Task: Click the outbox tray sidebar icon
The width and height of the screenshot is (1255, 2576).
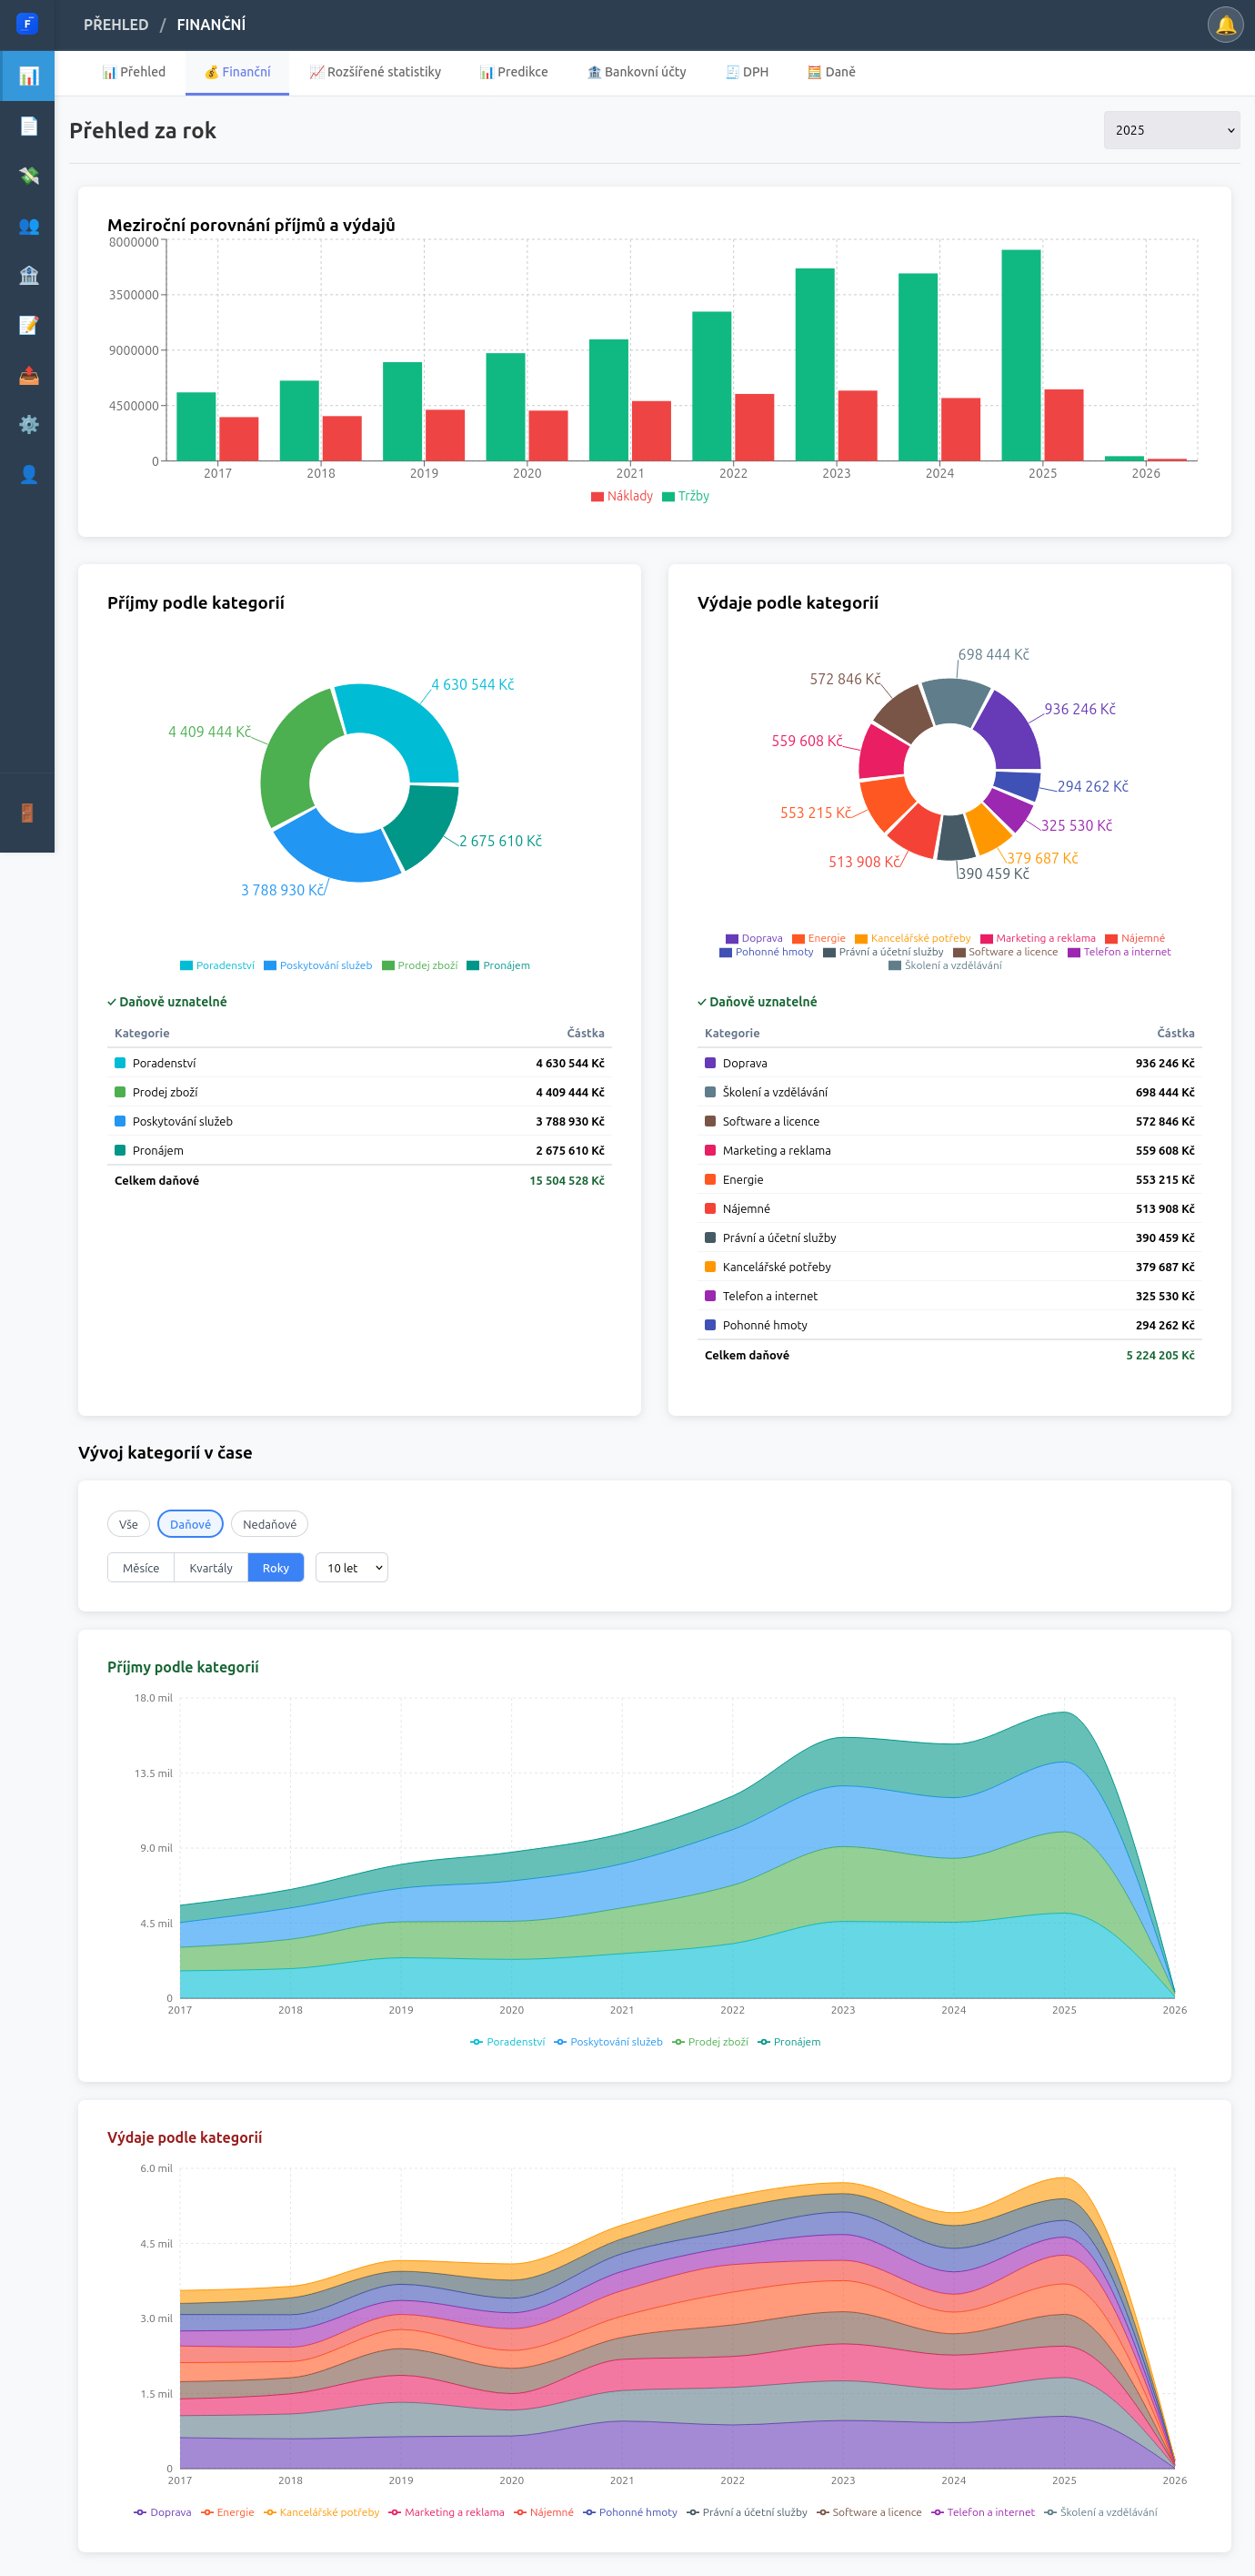Action: pyautogui.click(x=28, y=375)
